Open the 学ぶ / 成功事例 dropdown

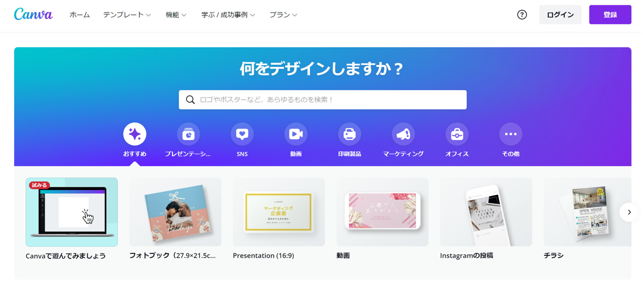(x=228, y=15)
